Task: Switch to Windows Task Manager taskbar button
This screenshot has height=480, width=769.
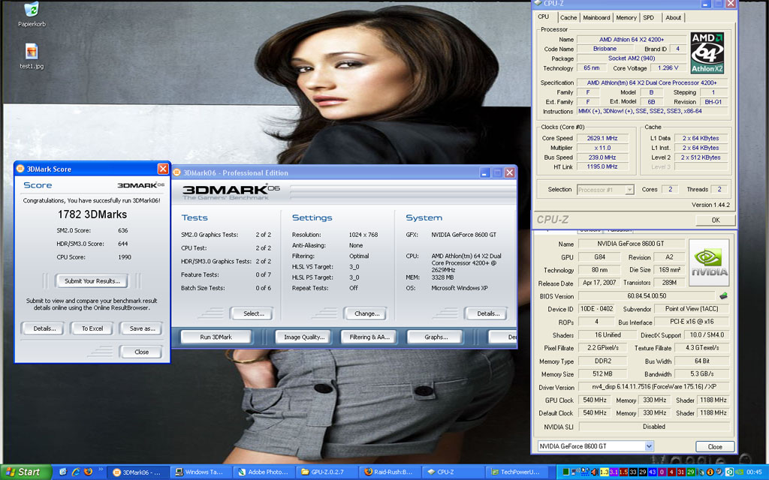Action: point(200,472)
